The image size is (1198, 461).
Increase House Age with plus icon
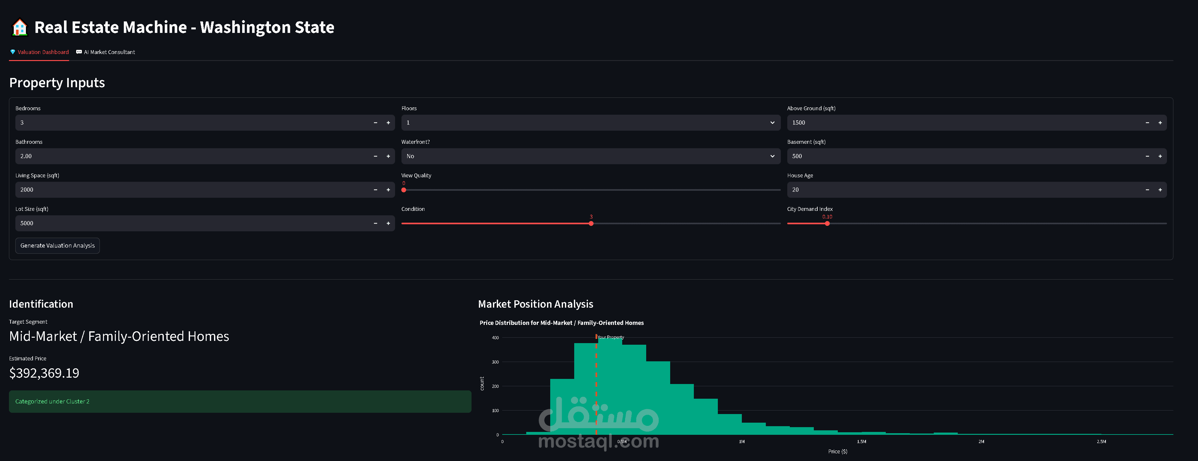[1160, 189]
